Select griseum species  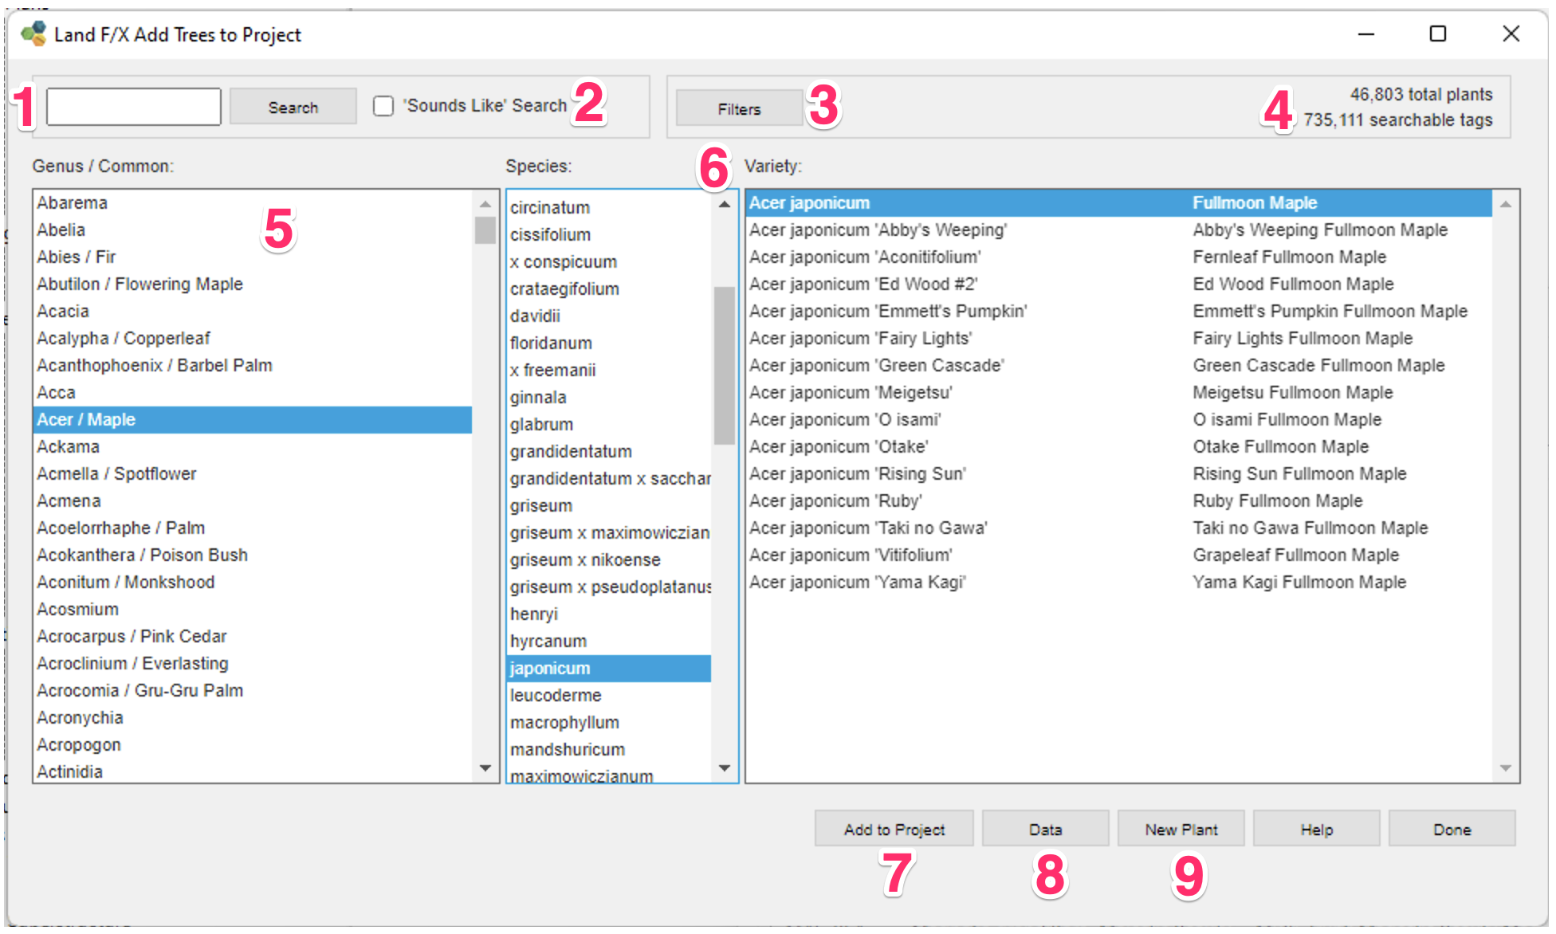[x=609, y=506]
